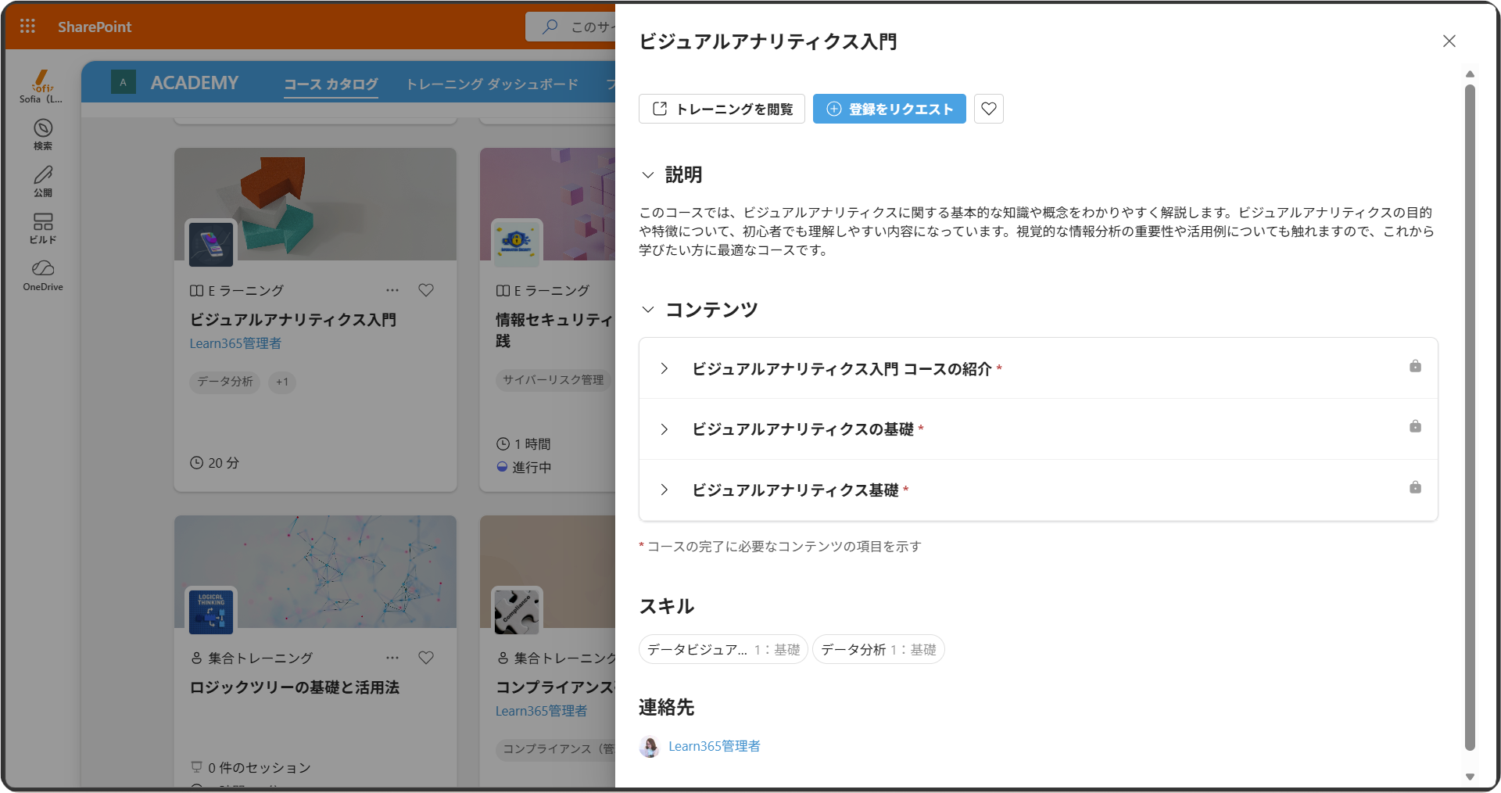This screenshot has height=793, width=1501.
Task: Toggle favorite heart on ビジュアルアナリティクス入門 card
Action: [x=426, y=290]
